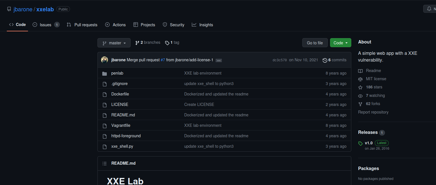The width and height of the screenshot is (436, 185).
Task: Open the Pull requests tab
Action: pyautogui.click(x=82, y=25)
